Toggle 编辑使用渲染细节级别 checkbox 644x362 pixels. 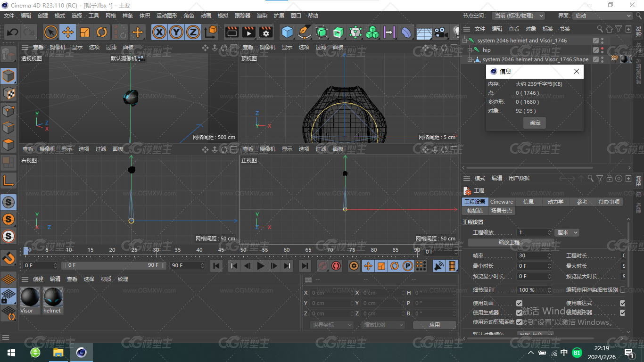(x=622, y=290)
